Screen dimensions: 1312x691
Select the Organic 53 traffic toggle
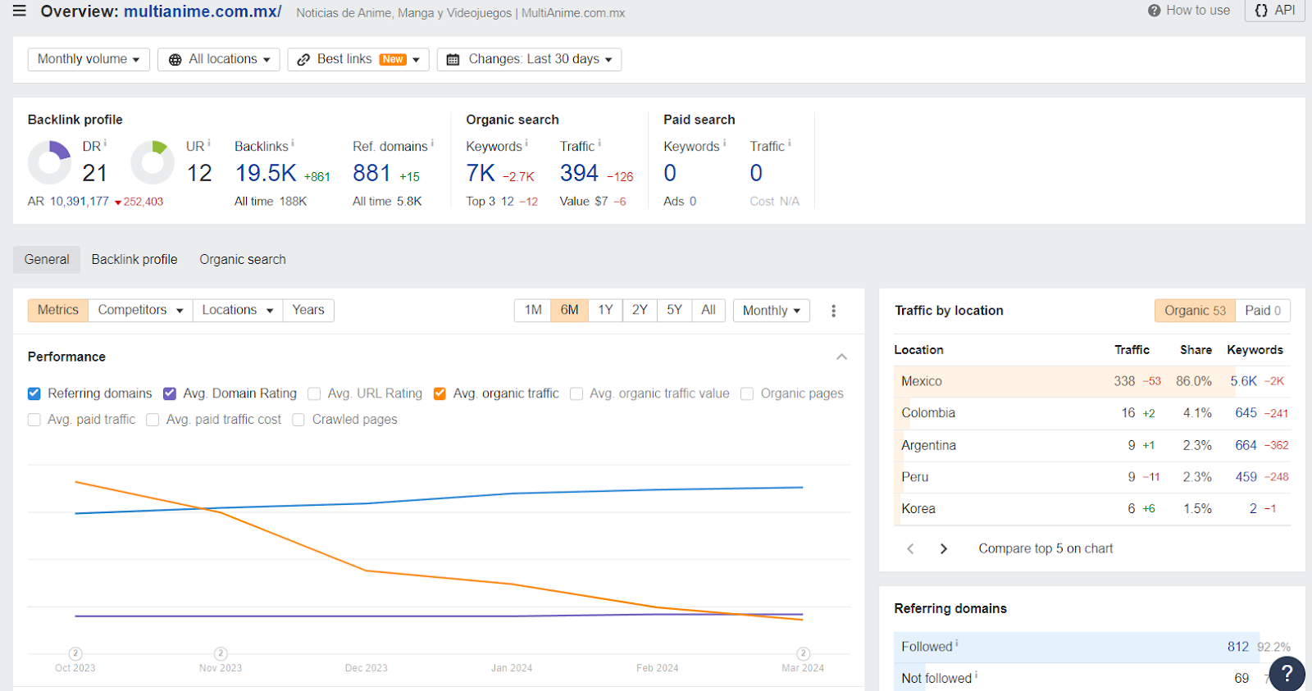pos(1195,310)
